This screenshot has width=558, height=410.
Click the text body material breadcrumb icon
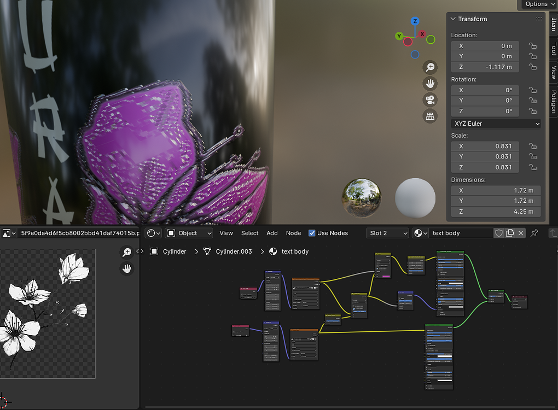(x=273, y=251)
